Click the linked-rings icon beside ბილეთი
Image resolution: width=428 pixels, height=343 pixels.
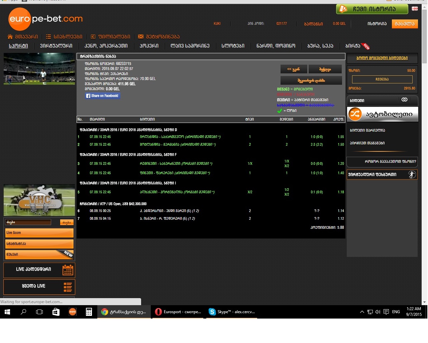404,100
